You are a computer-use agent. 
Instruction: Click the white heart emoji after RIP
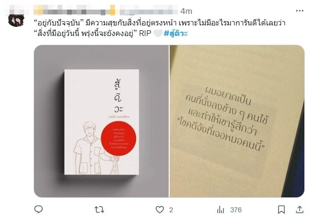[158, 34]
